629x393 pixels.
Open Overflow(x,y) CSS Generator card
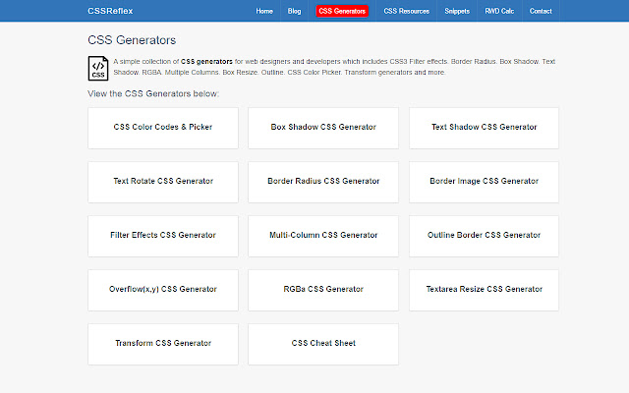coord(163,291)
